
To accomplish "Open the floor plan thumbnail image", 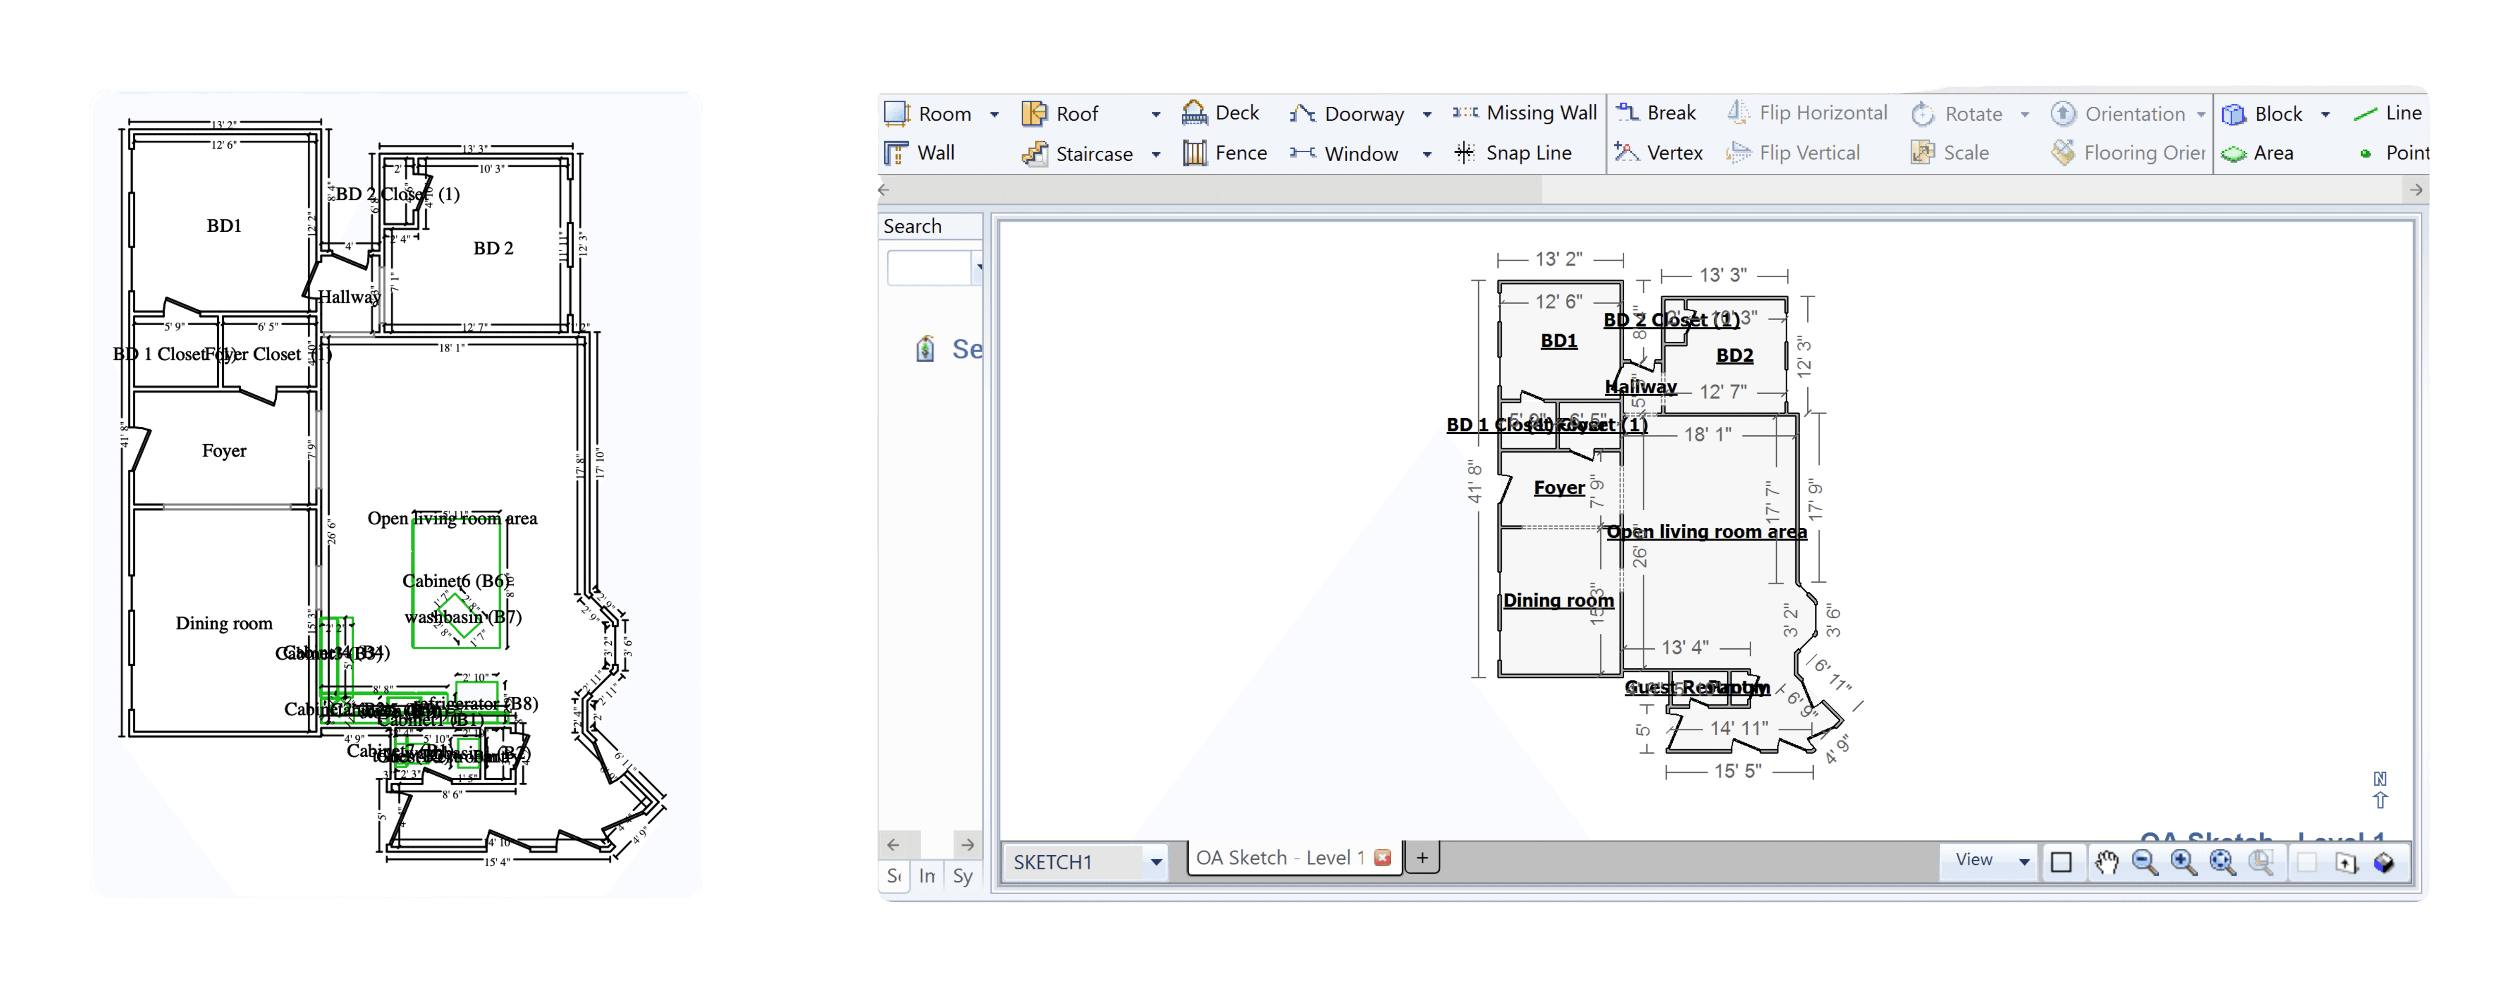I will click(x=396, y=494).
